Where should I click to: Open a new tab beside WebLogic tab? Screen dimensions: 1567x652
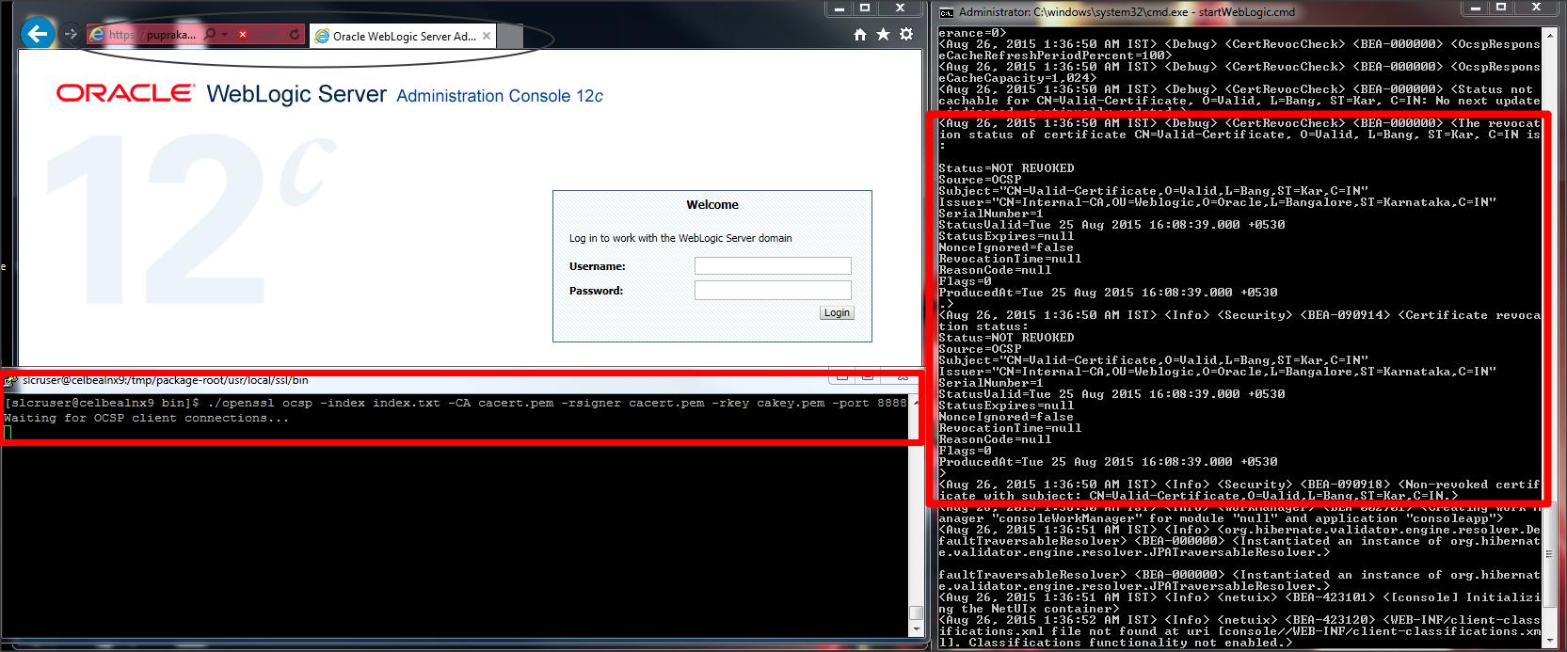pos(510,37)
